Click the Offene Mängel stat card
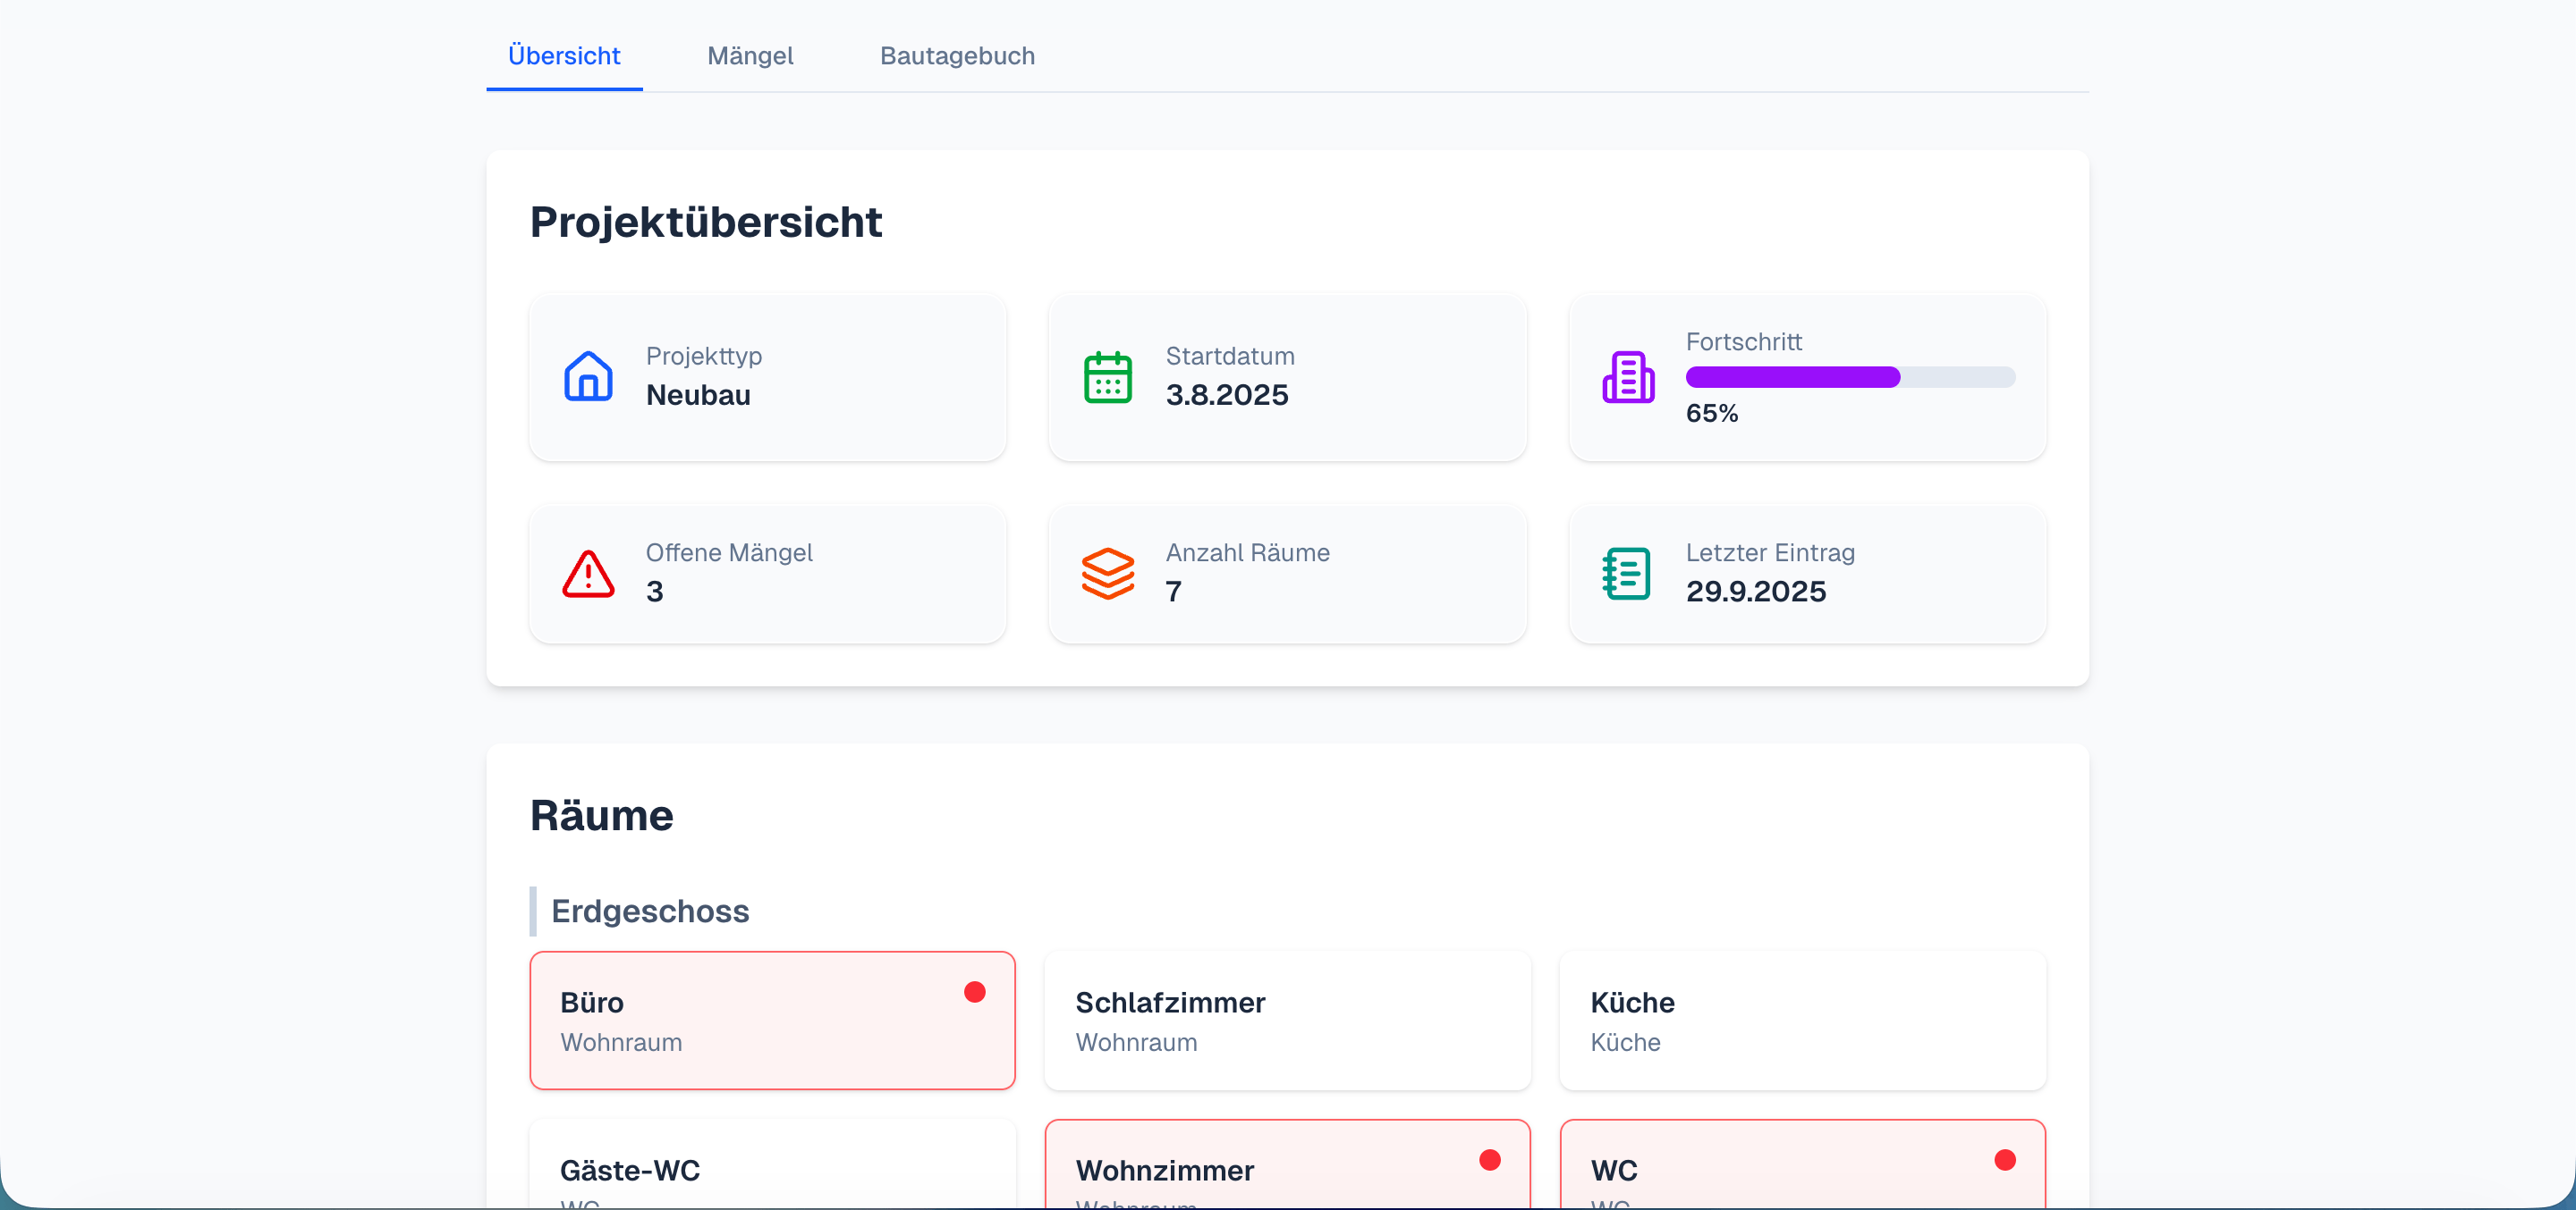 [x=767, y=574]
